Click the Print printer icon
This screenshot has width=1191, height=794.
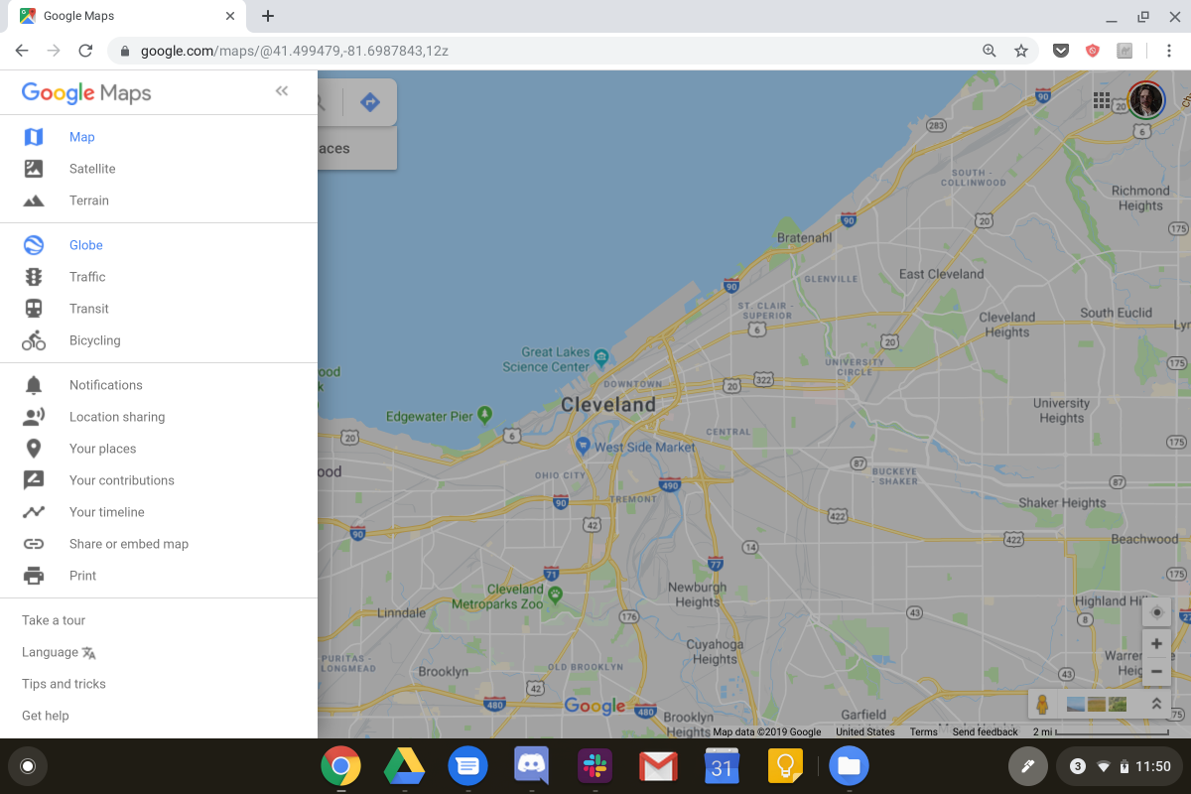pos(34,576)
